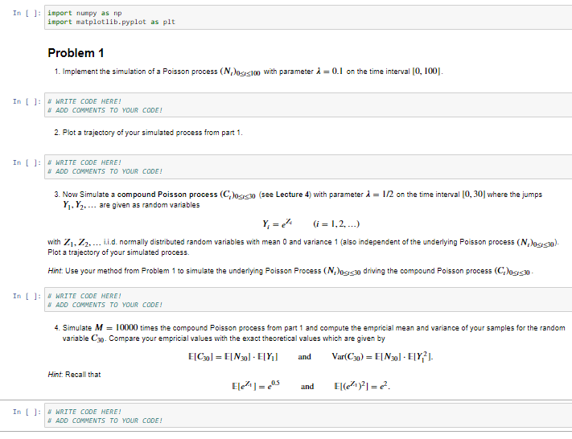Screen dimensions: 572x439
Task: Click the Y_i = e^Z_i formula
Action: click(278, 224)
